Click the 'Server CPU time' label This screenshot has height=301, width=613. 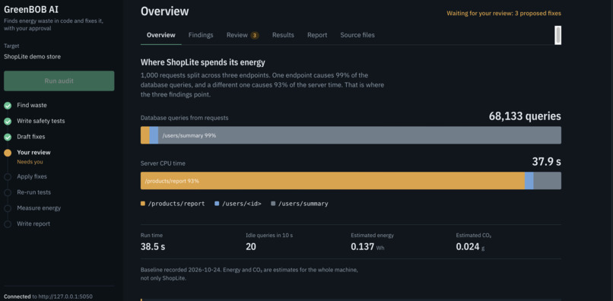click(163, 163)
